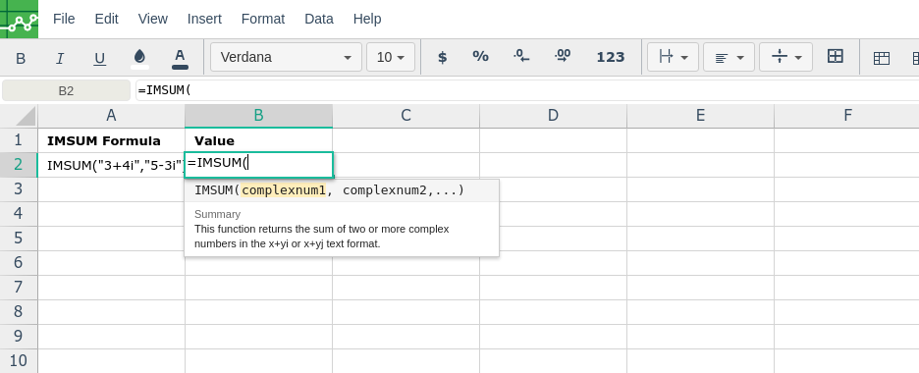Click the table insert icon

[881, 57]
